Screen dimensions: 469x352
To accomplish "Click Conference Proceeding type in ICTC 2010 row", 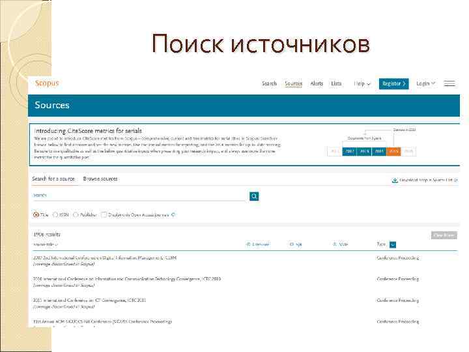I will pos(398,279).
